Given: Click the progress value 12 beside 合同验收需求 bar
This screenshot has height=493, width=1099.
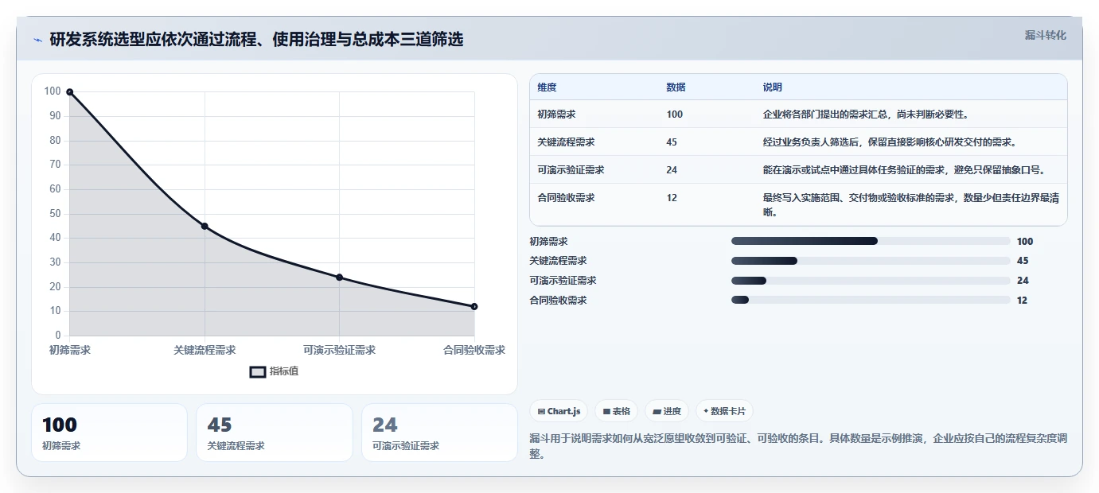Looking at the screenshot, I should point(1022,300).
